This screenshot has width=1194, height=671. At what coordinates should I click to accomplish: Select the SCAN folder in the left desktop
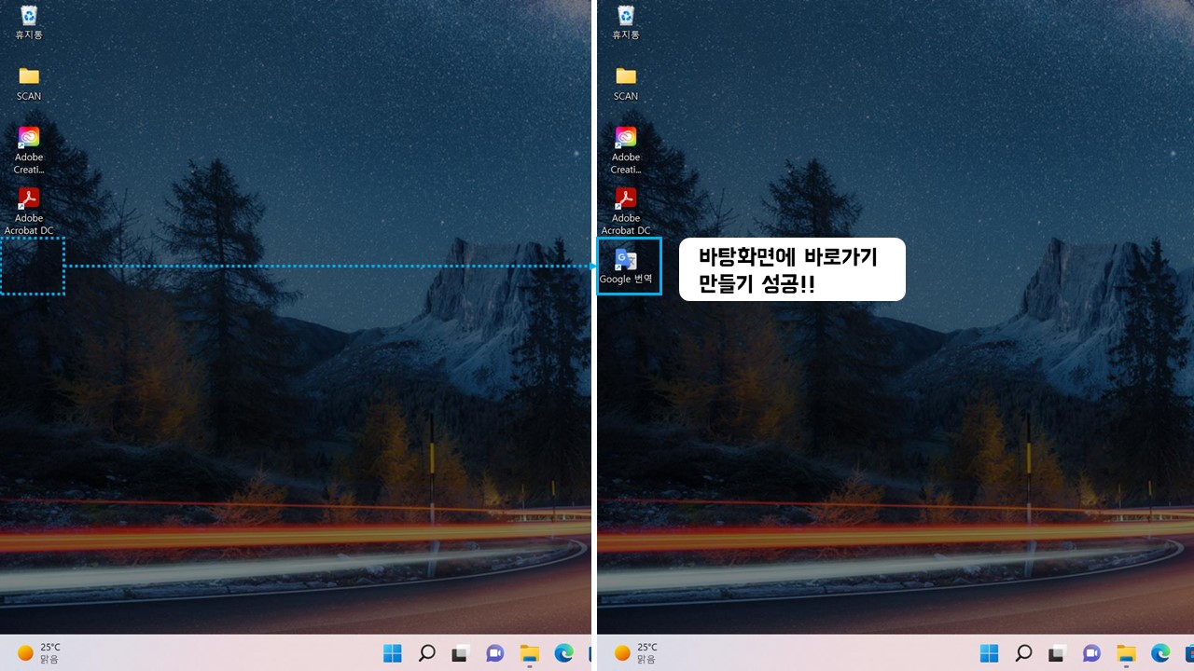pyautogui.click(x=29, y=83)
